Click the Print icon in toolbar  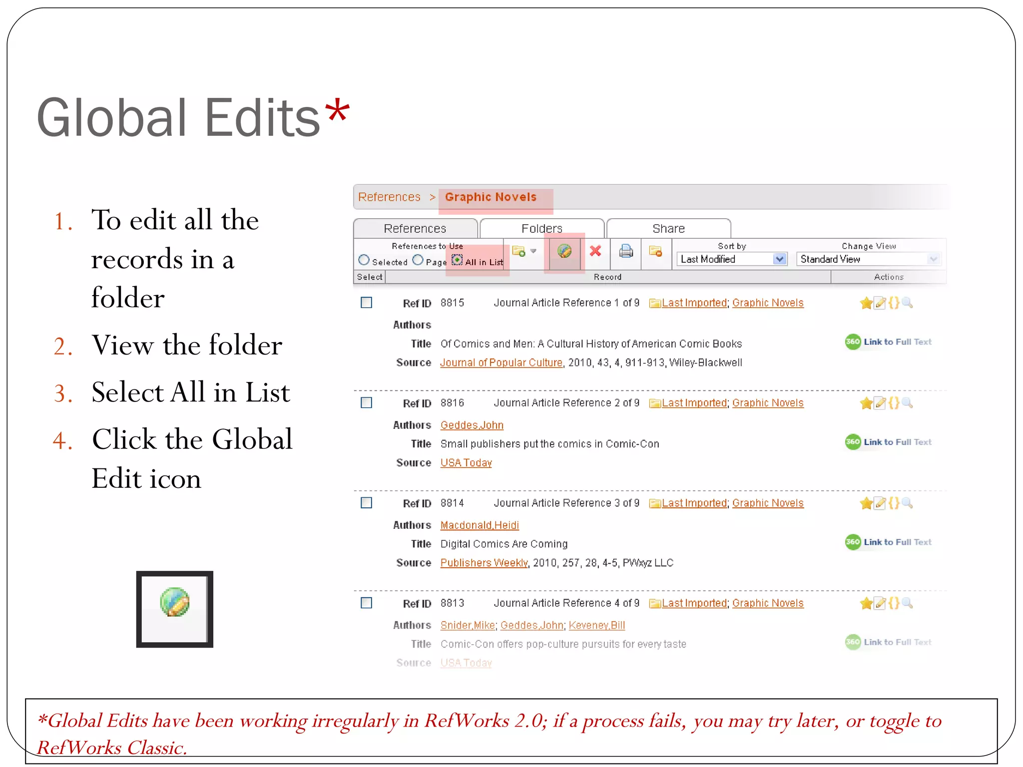[x=626, y=251]
